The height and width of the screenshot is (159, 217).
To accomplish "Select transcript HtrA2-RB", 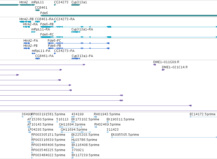I will click(x=27, y=19).
